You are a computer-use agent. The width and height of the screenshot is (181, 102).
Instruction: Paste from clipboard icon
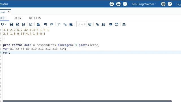71,24
